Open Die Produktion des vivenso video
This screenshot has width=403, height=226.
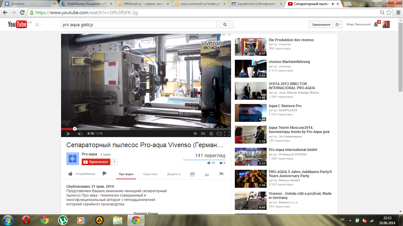point(291,40)
